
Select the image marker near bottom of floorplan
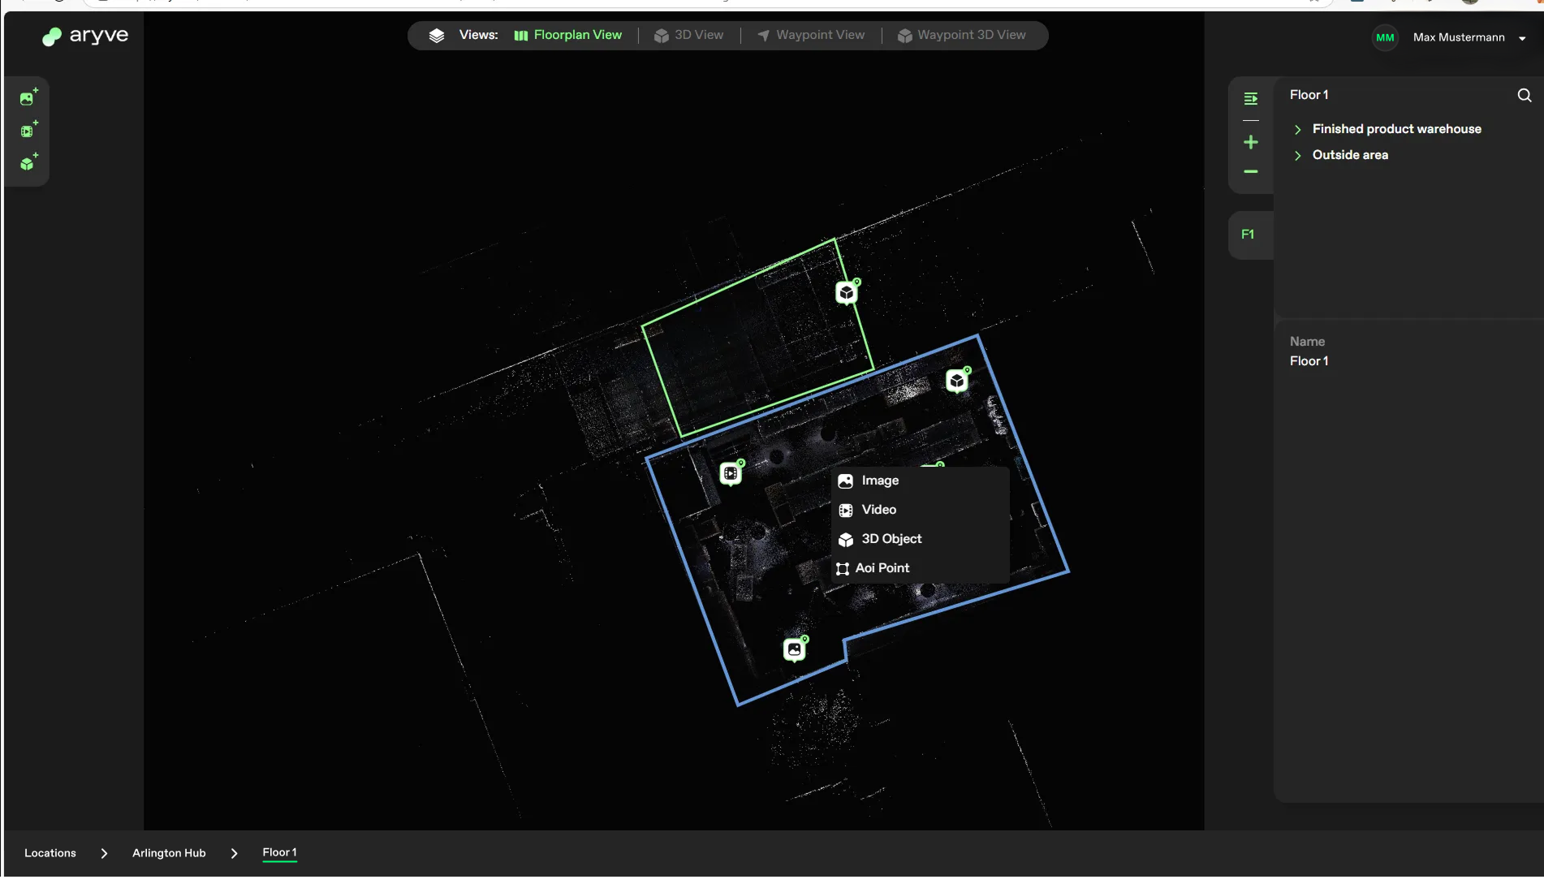794,649
